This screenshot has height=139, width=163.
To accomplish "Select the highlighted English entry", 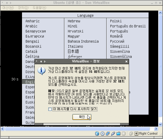I will coord(29,82).
